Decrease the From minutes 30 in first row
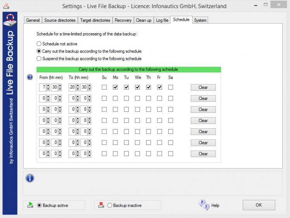This screenshot has width=290, height=218. (60, 89)
